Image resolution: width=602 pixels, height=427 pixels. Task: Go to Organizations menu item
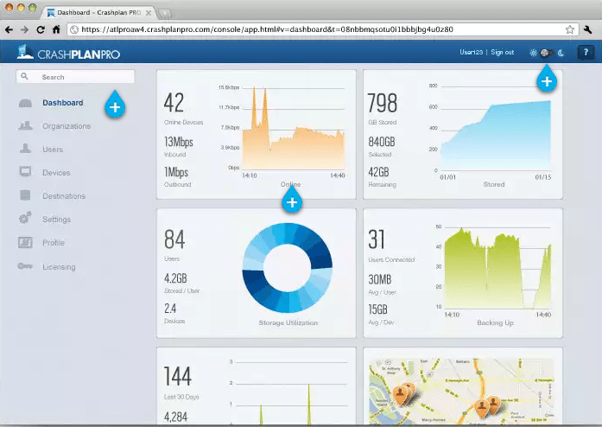(67, 126)
